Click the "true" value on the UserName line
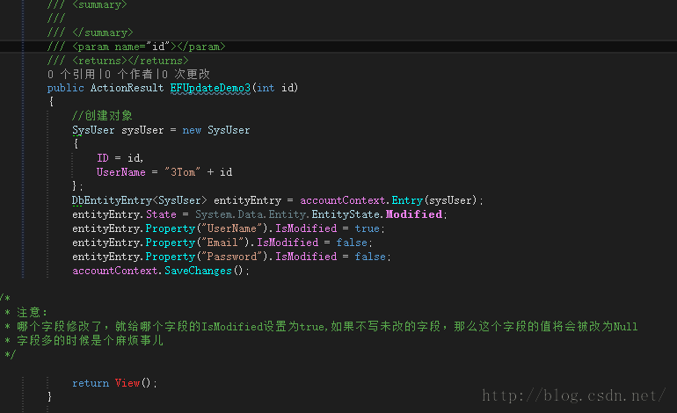 point(367,228)
